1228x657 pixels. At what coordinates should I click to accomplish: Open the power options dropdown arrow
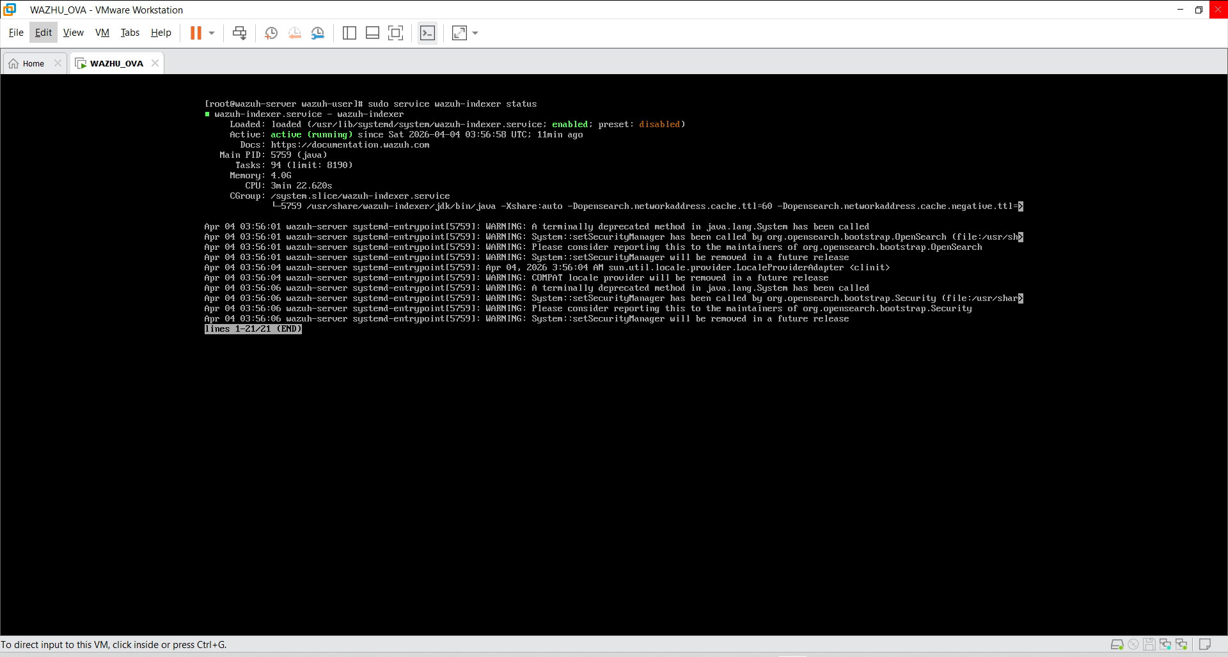[x=212, y=33]
